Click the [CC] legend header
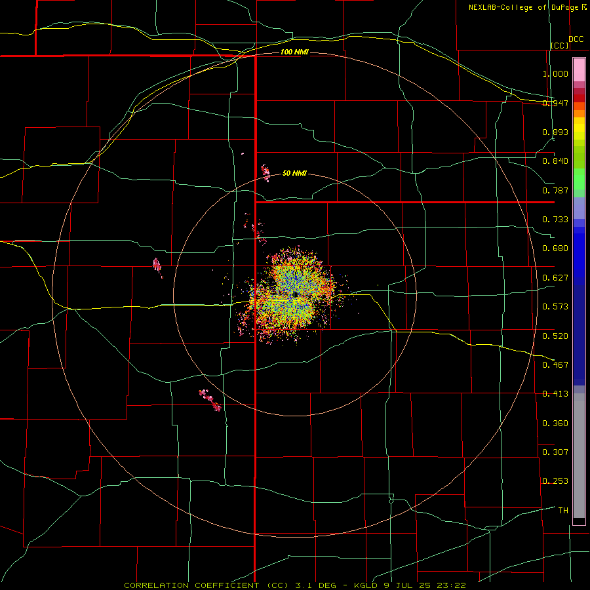The image size is (590, 590). pos(560,45)
